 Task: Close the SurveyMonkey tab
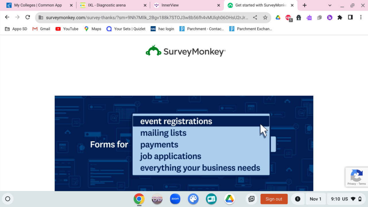[292, 5]
